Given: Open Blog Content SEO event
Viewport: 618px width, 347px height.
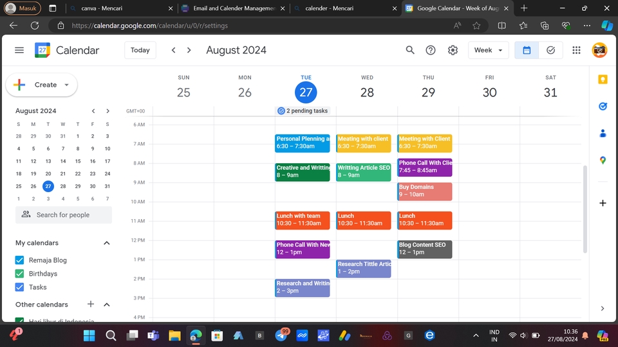Looking at the screenshot, I should coord(424,249).
